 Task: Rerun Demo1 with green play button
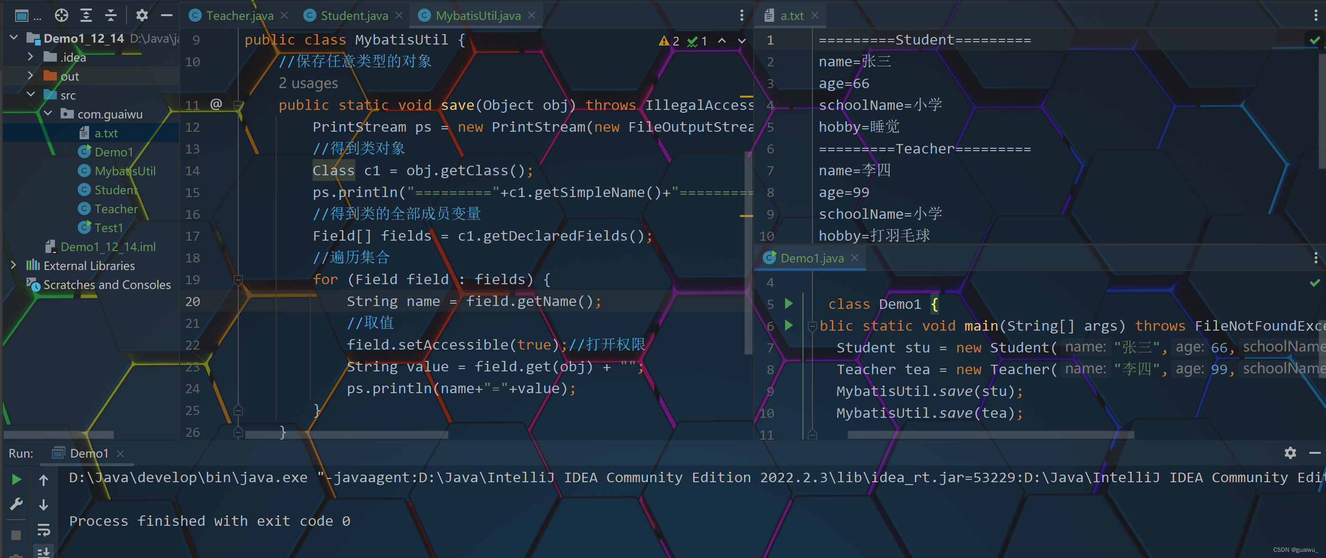click(x=16, y=480)
